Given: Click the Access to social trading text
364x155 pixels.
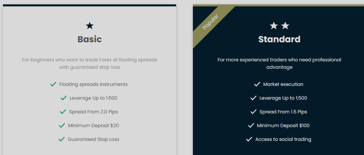Looking at the screenshot, I should pos(283,140).
